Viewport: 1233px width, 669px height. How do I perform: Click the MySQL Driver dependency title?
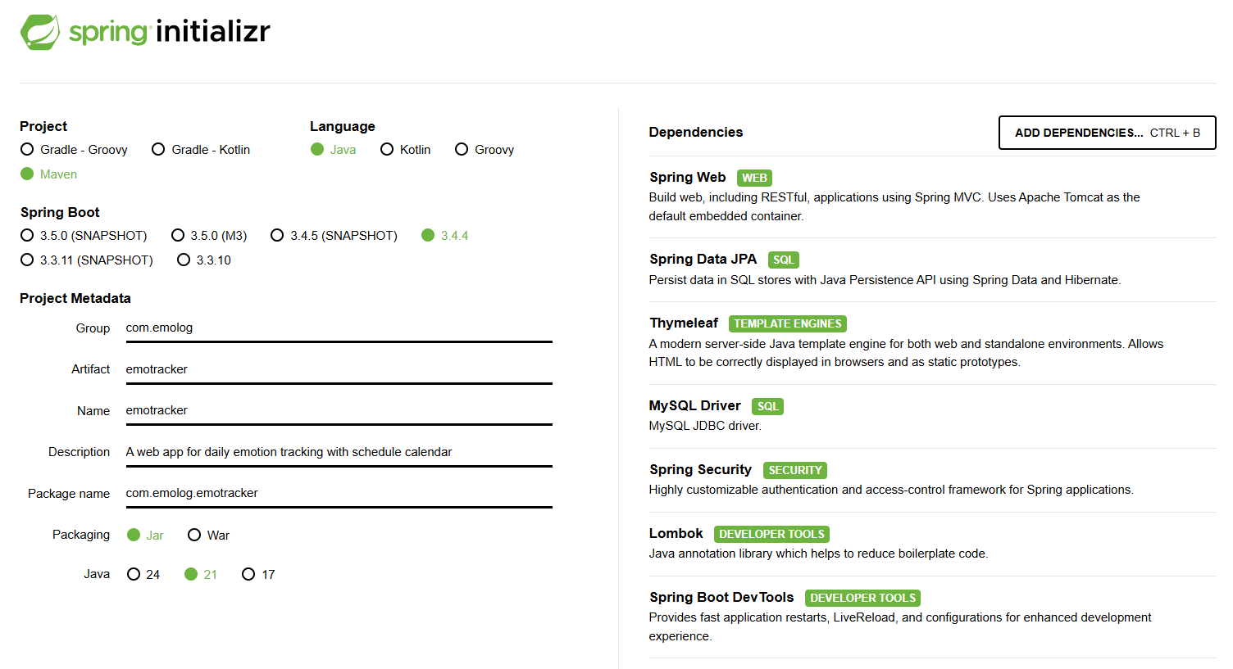pos(694,406)
